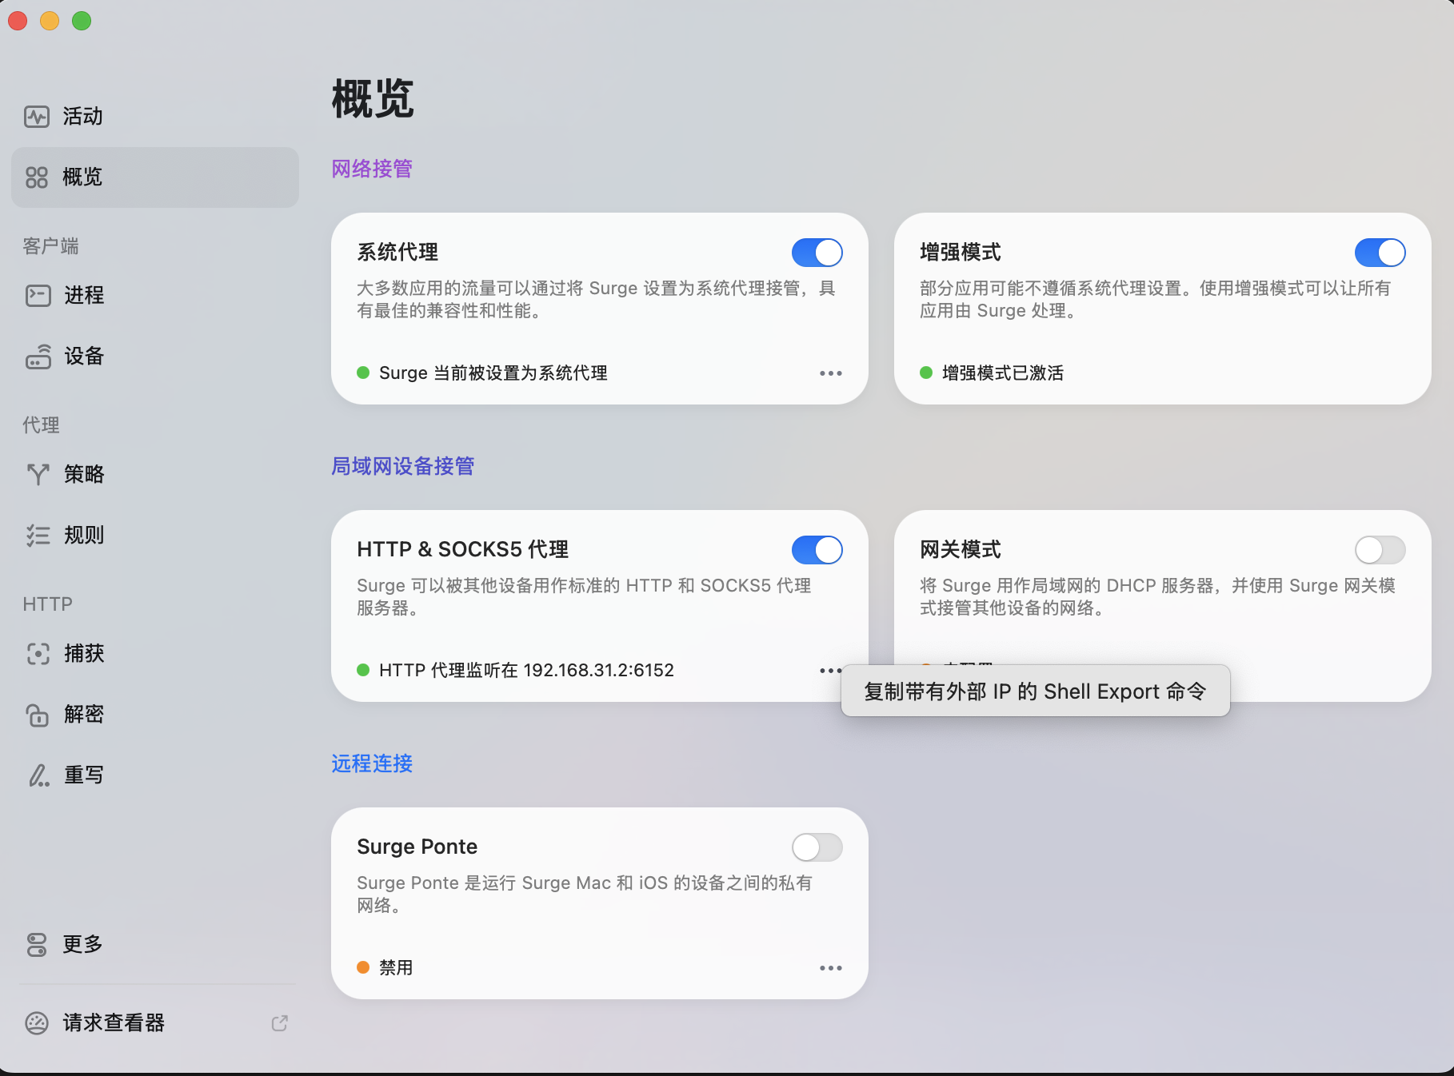Select the 进程 (processes) sidebar icon

click(83, 295)
